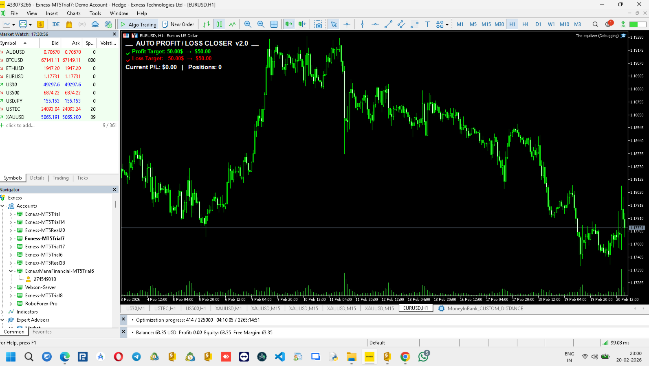This screenshot has height=366, width=649.
Task: Zoom in on the chart
Action: 248,24
